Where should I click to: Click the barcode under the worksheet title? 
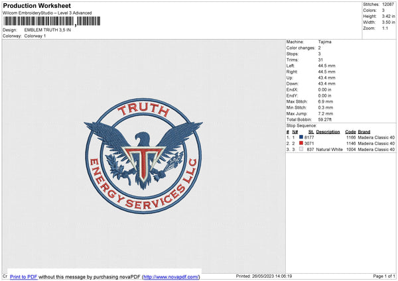pos(52,21)
